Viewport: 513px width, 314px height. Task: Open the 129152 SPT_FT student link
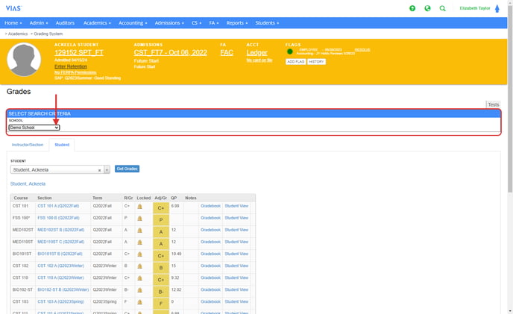[x=79, y=52]
